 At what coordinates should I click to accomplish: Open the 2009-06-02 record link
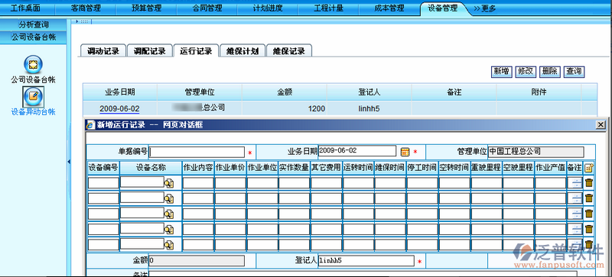119,108
